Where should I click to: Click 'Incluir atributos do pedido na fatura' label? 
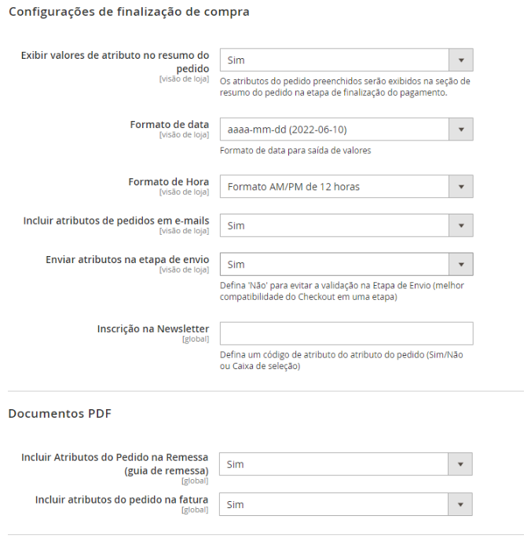pos(122,500)
